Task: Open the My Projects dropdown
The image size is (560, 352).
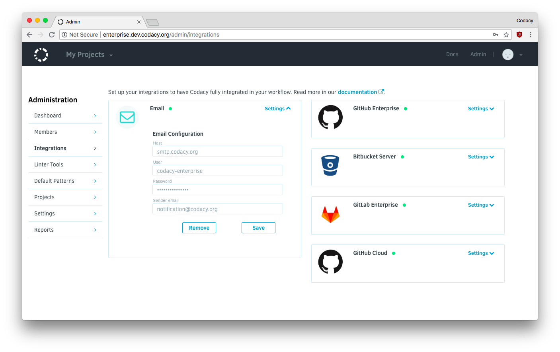Action: (90, 55)
